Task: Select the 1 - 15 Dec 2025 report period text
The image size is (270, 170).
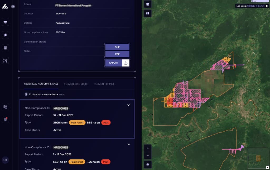Action: point(62,154)
